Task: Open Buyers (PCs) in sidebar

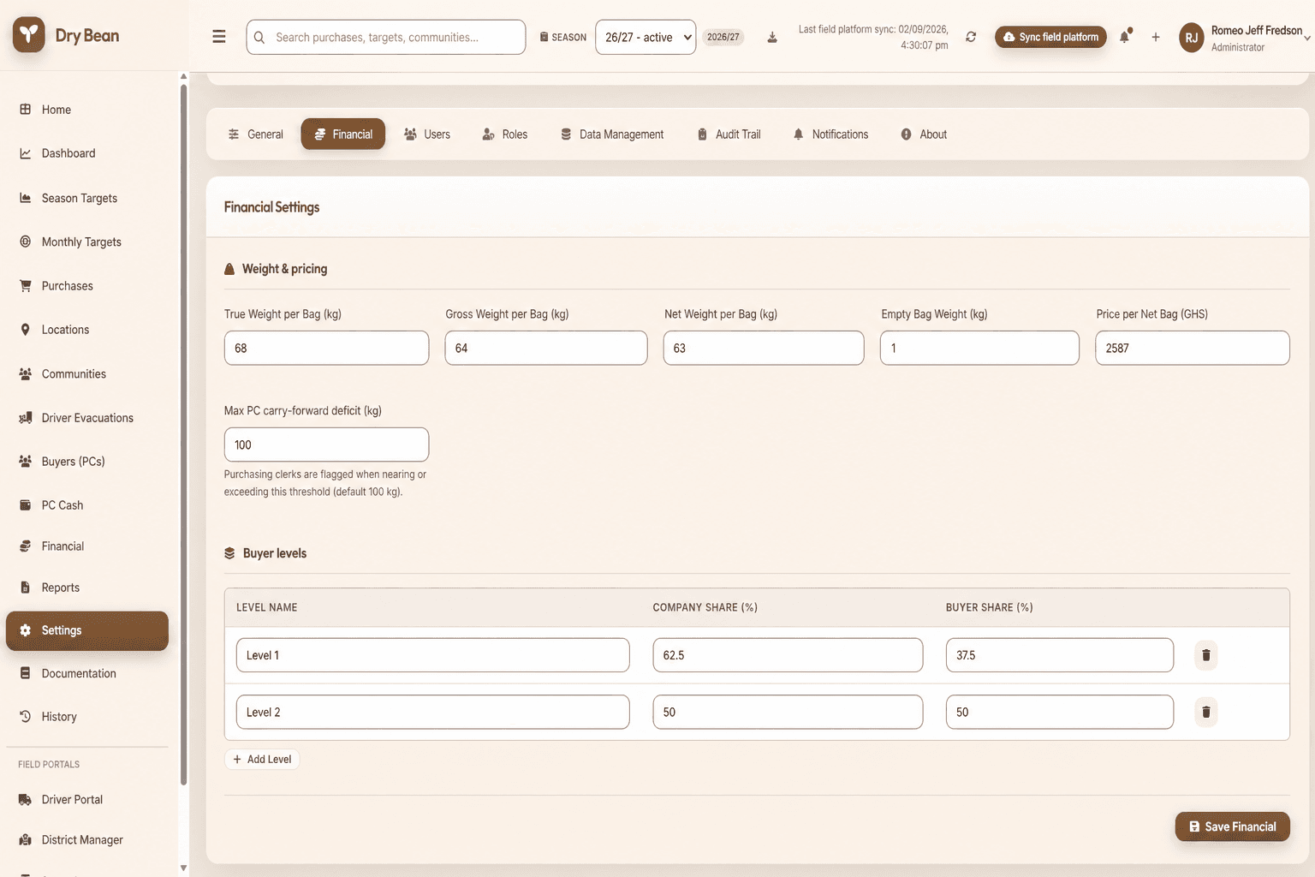Action: tap(87, 462)
